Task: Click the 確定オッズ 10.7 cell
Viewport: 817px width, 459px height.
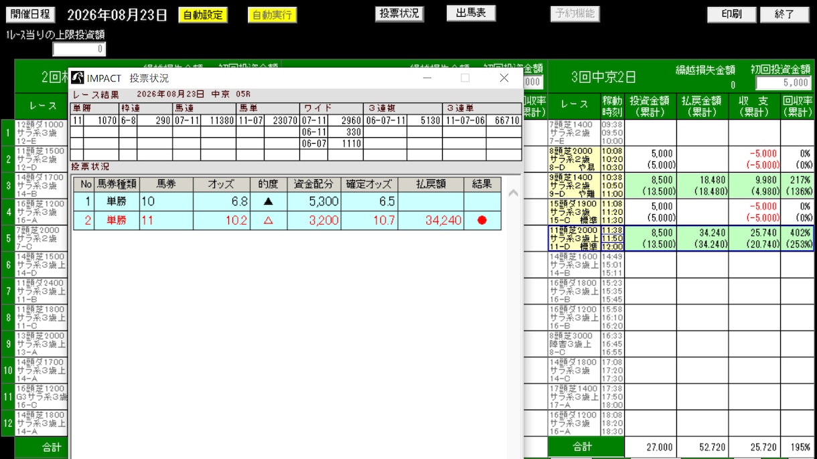Action: coord(370,220)
